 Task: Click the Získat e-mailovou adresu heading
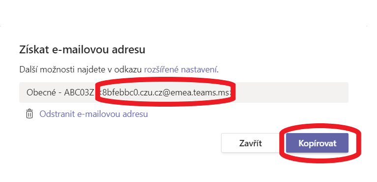(82, 50)
